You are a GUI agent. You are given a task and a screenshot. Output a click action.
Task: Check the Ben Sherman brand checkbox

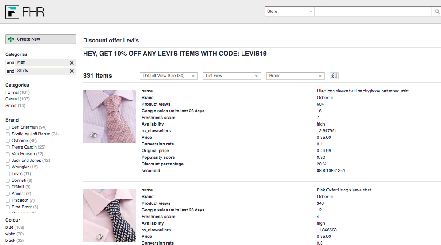pyautogui.click(x=8, y=127)
